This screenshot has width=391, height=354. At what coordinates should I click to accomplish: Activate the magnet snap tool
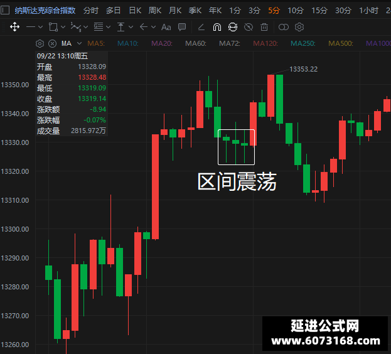tap(217, 27)
